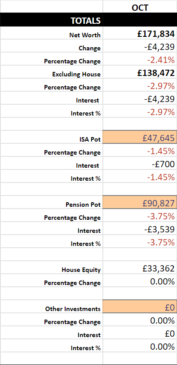Click the pension -3.75% Percentage Change cell
The height and width of the screenshot is (365, 177).
tap(140, 216)
